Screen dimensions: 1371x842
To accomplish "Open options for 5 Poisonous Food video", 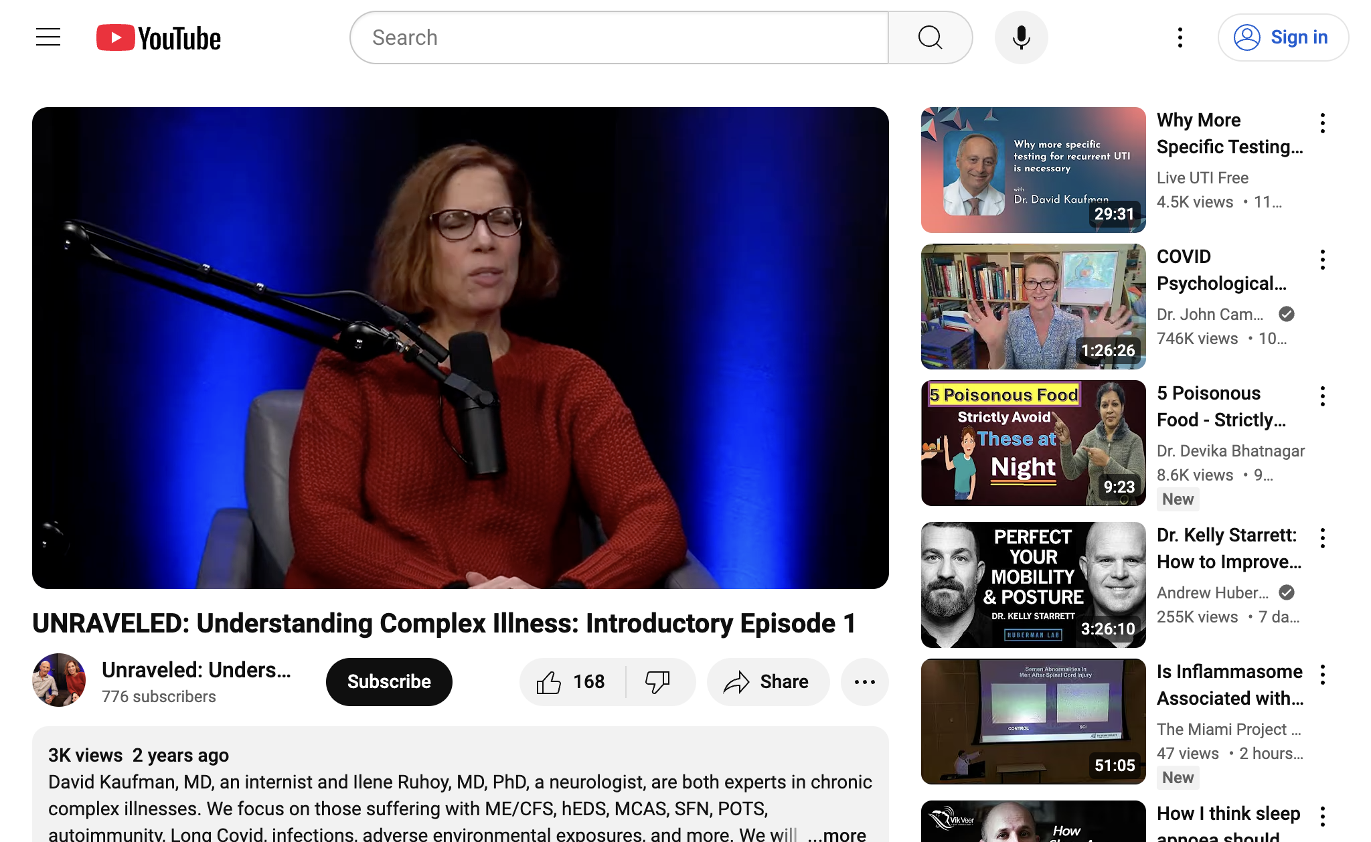I will click(1322, 396).
